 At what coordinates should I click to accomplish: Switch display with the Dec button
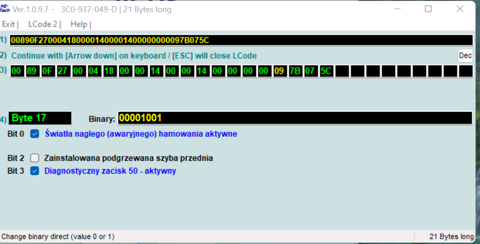coord(465,56)
